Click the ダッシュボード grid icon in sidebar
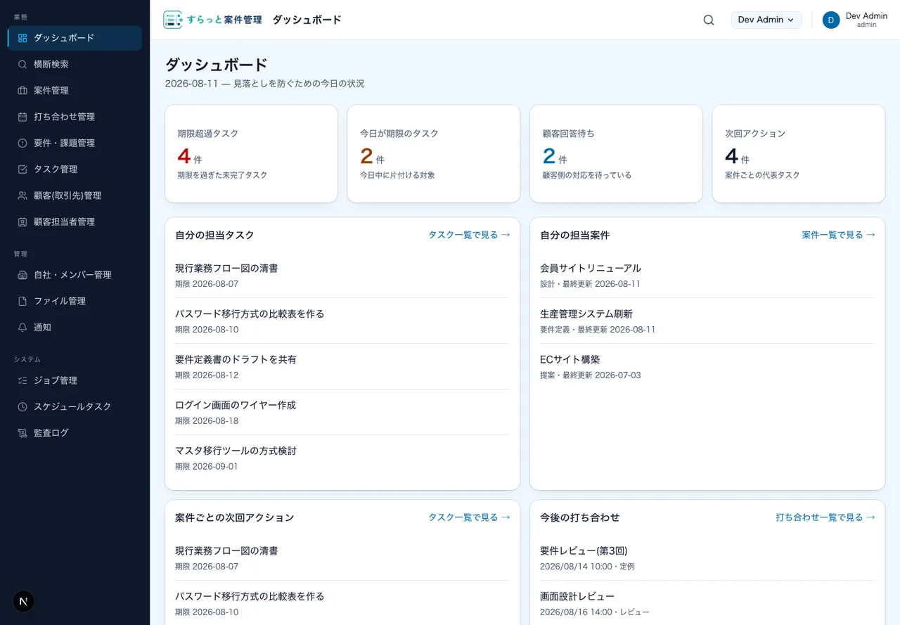900x625 pixels. tap(22, 38)
